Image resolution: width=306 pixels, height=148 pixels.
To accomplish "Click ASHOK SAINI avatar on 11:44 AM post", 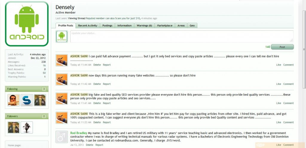I will pos(62,60).
